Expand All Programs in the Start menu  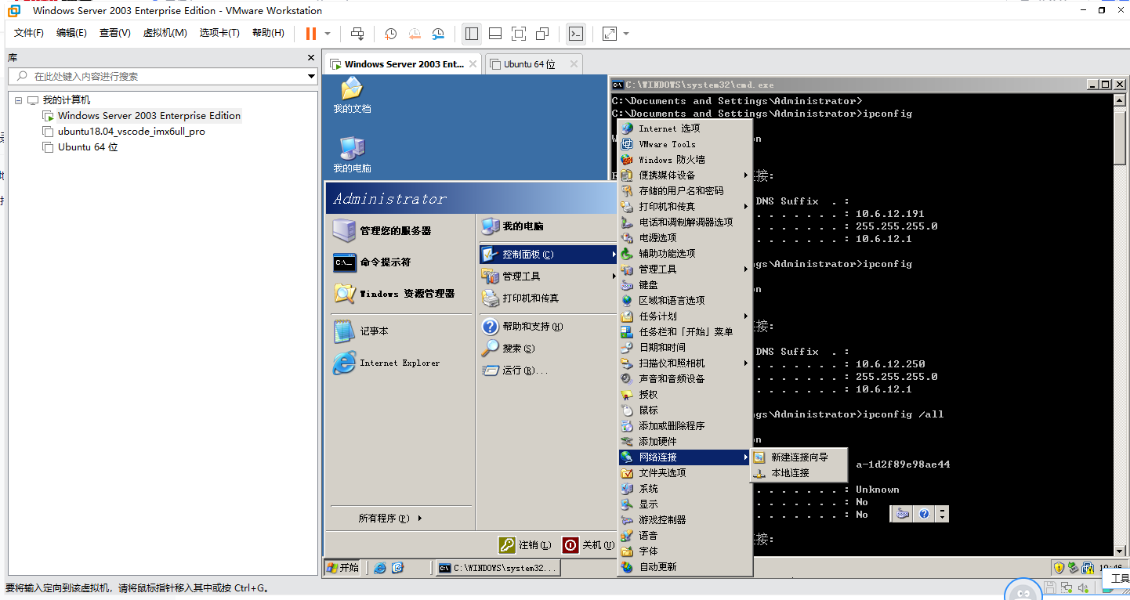389,519
